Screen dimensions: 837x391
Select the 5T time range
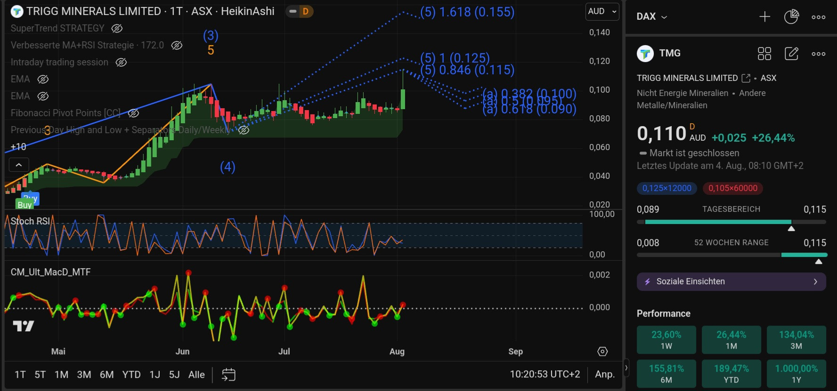(x=40, y=375)
